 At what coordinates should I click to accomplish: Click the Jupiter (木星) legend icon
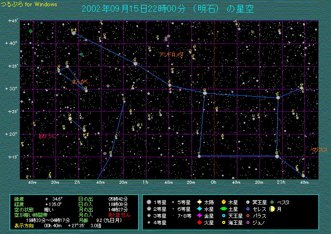(x=224, y=202)
